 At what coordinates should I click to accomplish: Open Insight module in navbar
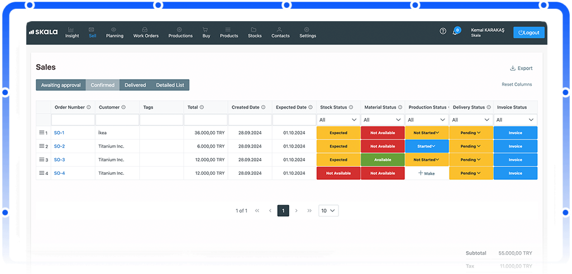[72, 33]
